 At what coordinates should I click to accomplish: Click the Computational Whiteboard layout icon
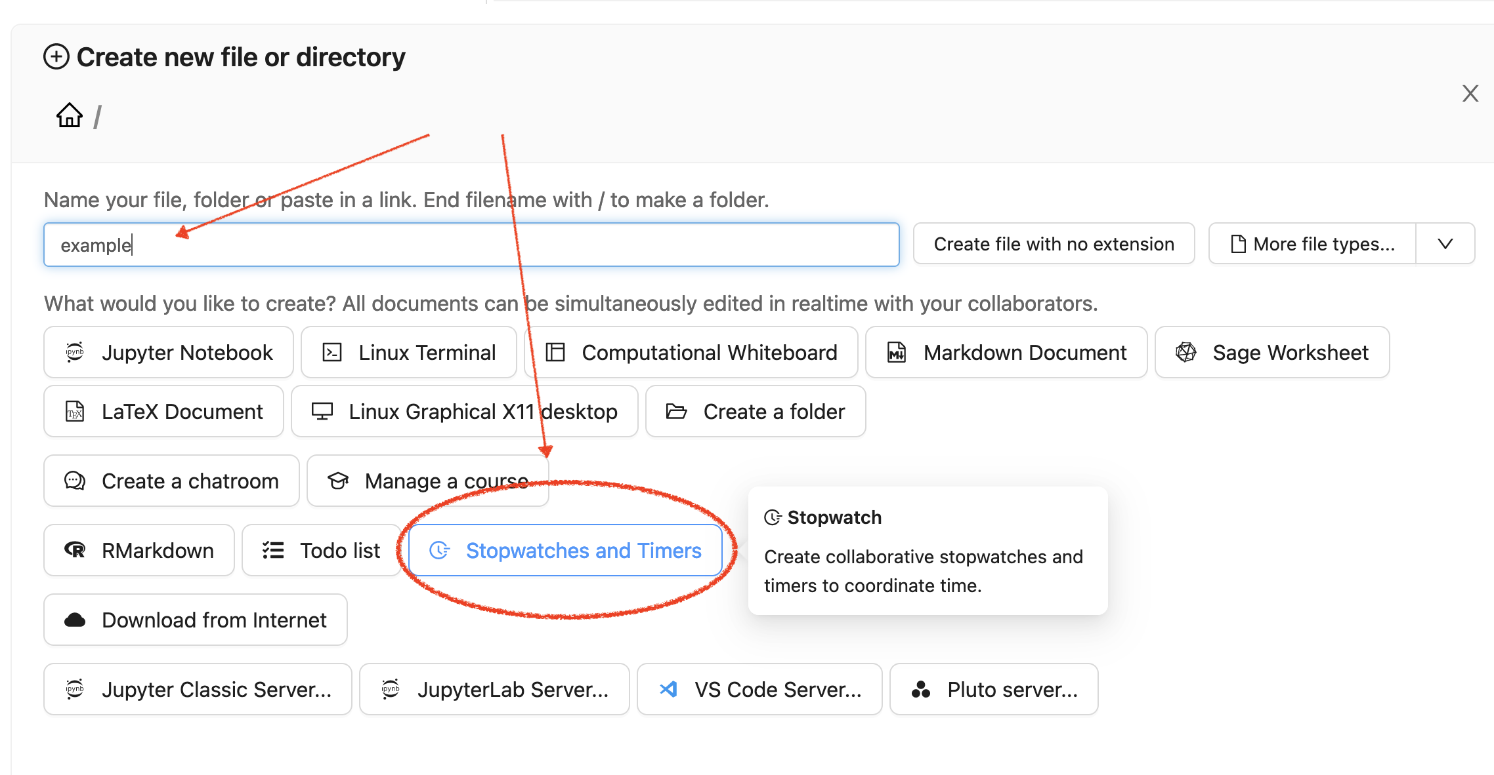click(555, 352)
